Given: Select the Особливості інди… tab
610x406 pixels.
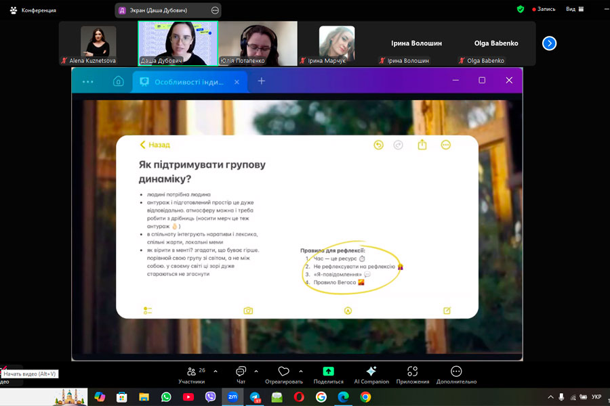Looking at the screenshot, I should (189, 81).
